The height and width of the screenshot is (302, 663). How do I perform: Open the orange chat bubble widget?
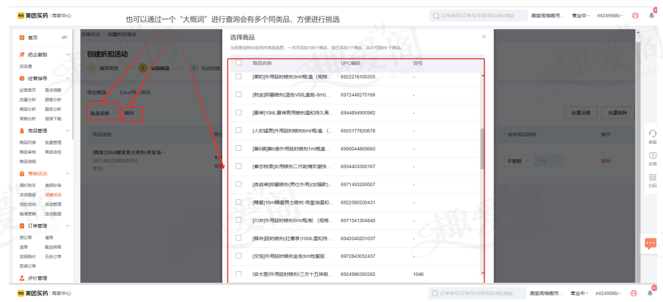click(x=650, y=243)
